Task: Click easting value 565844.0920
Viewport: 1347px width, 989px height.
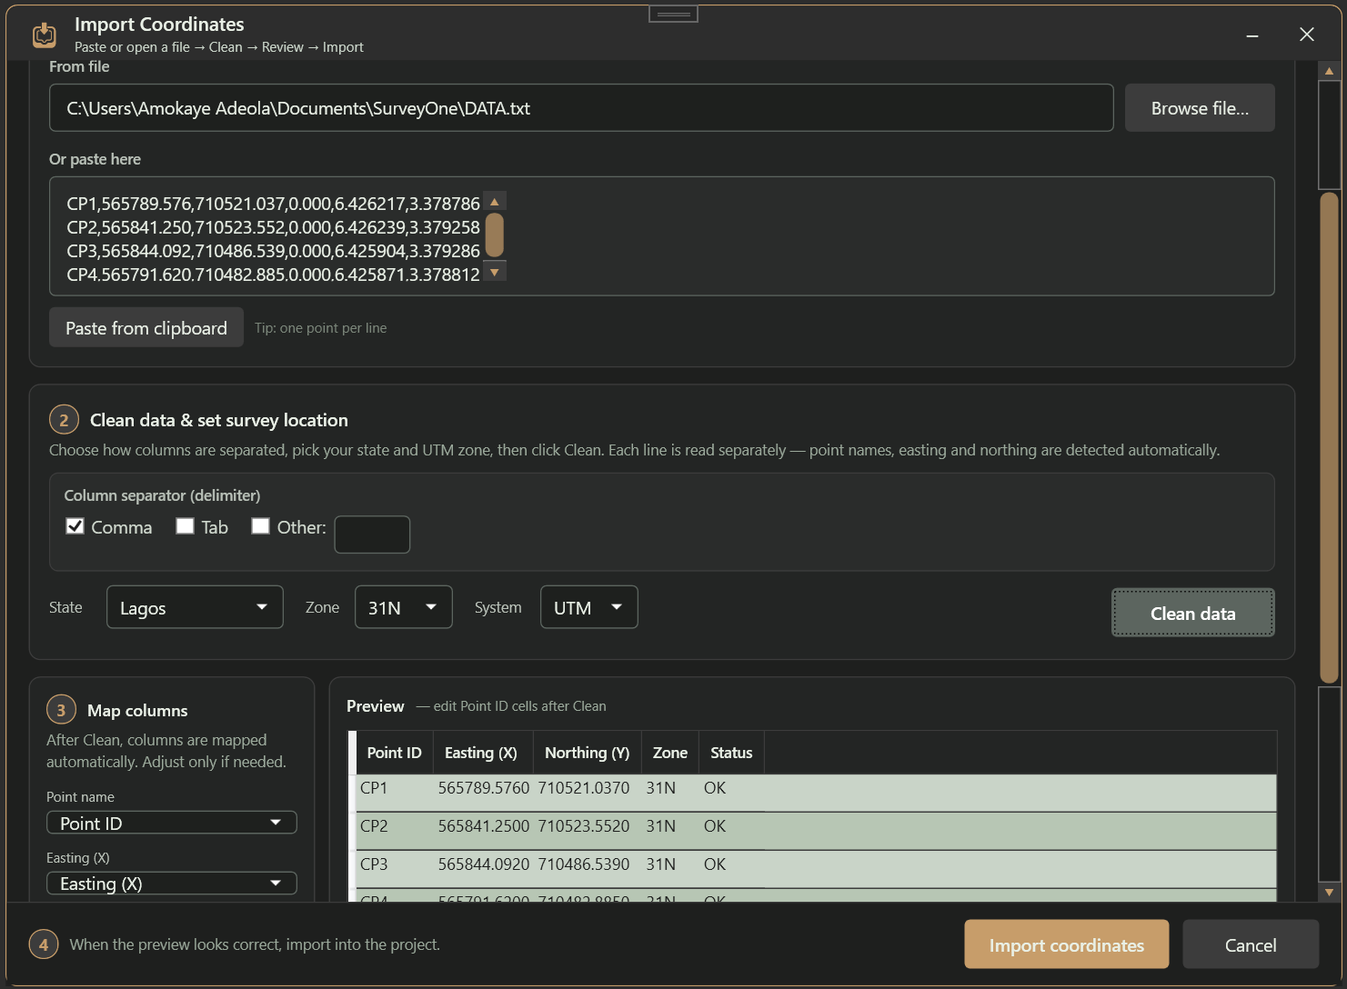Action: [484, 864]
